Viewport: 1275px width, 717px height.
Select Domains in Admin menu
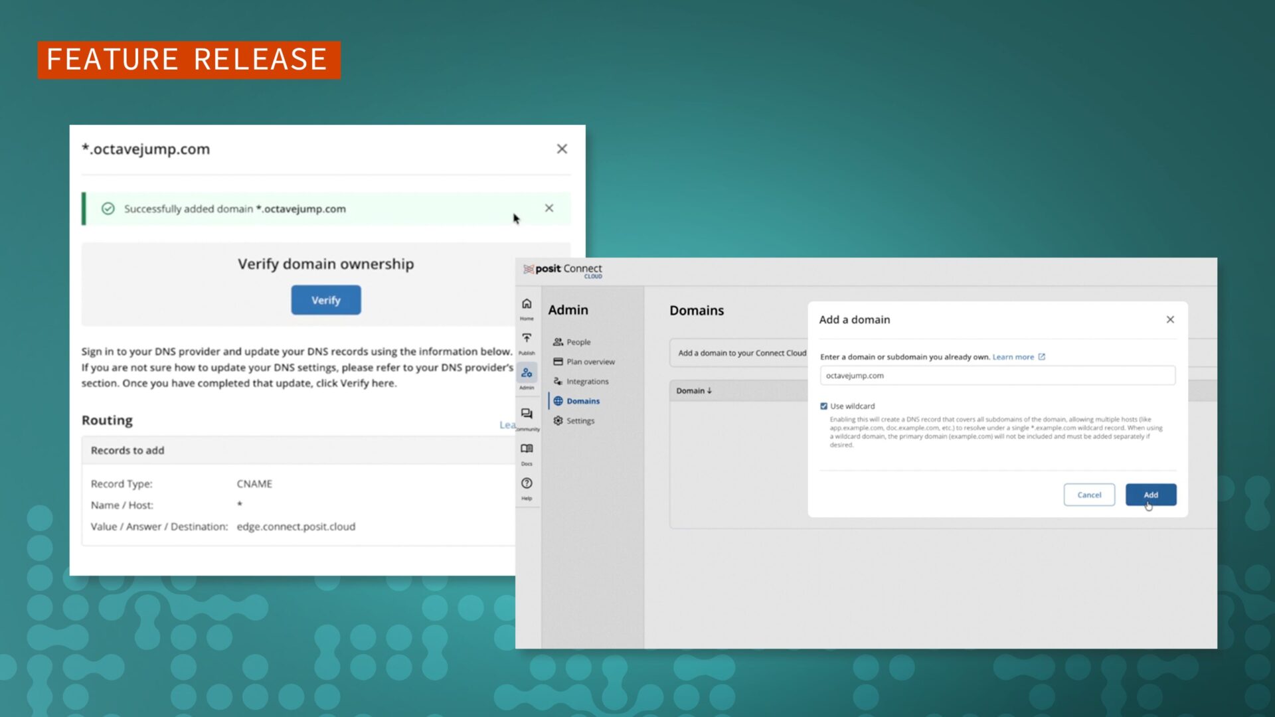pyautogui.click(x=582, y=401)
